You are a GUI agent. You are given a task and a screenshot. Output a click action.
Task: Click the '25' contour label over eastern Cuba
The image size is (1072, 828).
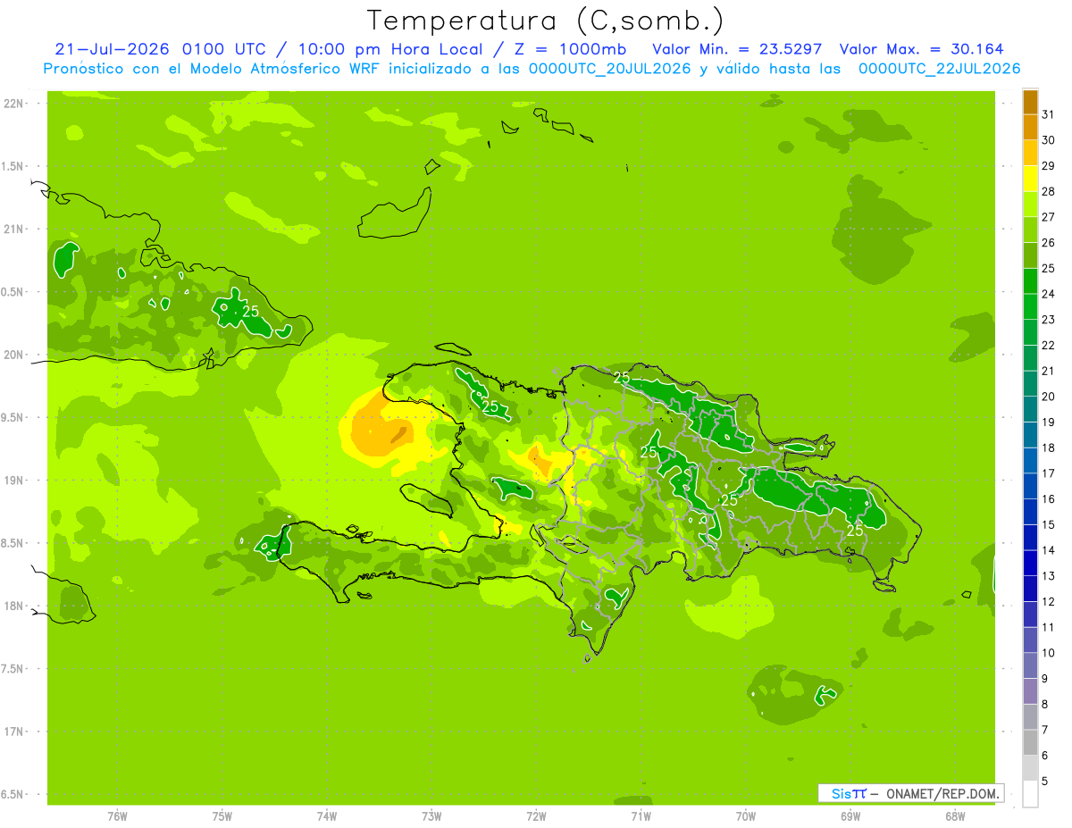(x=251, y=312)
